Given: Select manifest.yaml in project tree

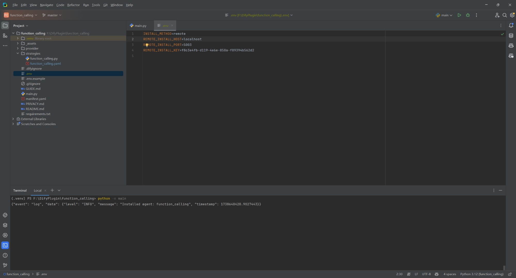Looking at the screenshot, I should (x=36, y=99).
